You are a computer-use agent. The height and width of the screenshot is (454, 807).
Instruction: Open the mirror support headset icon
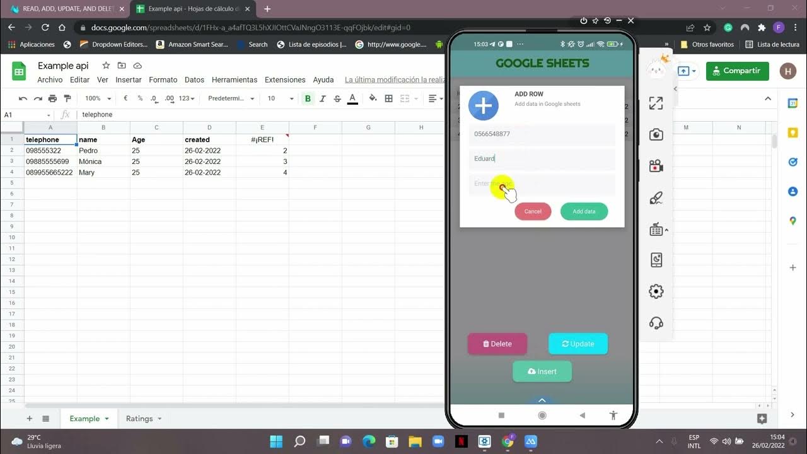pos(656,323)
